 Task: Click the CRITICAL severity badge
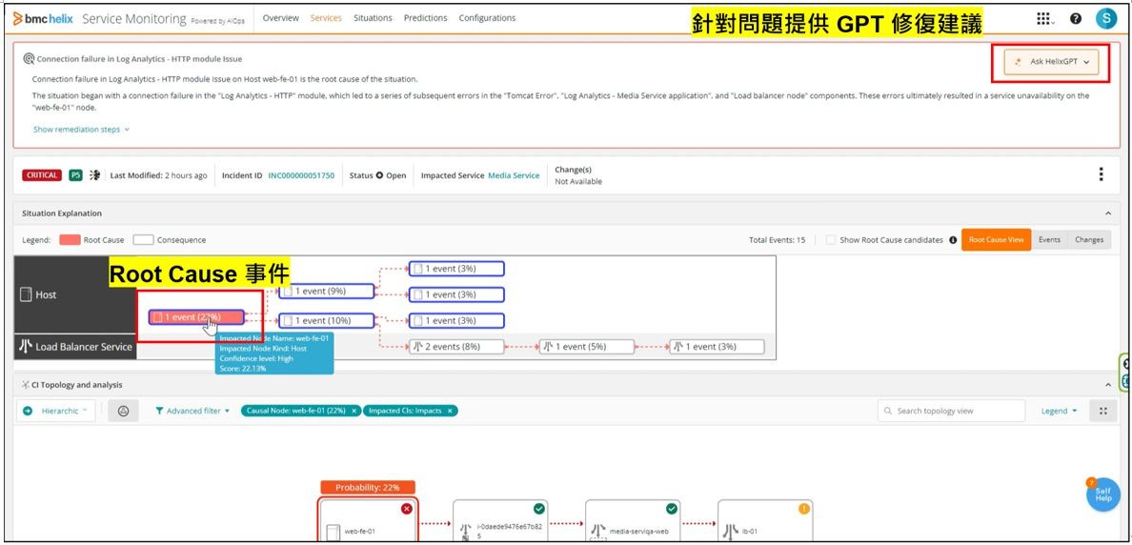click(x=42, y=175)
